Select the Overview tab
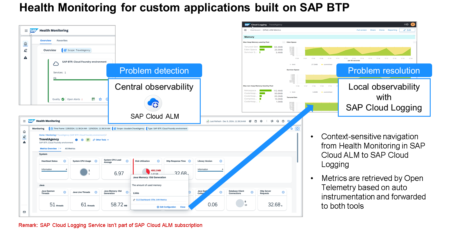Image resolution: width=464 pixels, height=231 pixels. tap(46, 41)
